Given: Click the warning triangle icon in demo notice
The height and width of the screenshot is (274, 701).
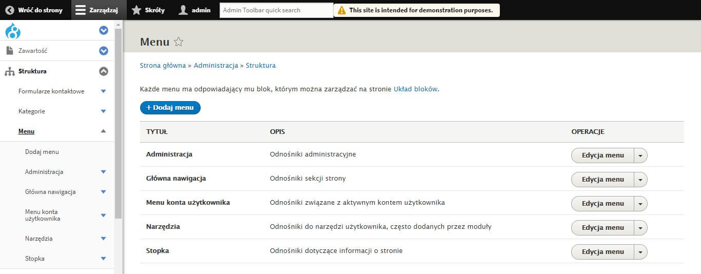Looking at the screenshot, I should (x=342, y=10).
